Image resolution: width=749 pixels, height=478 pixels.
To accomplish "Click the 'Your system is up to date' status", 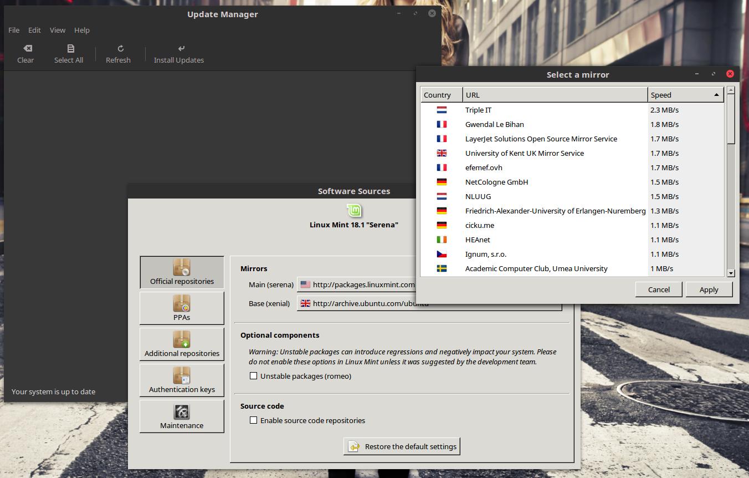I will coord(53,391).
